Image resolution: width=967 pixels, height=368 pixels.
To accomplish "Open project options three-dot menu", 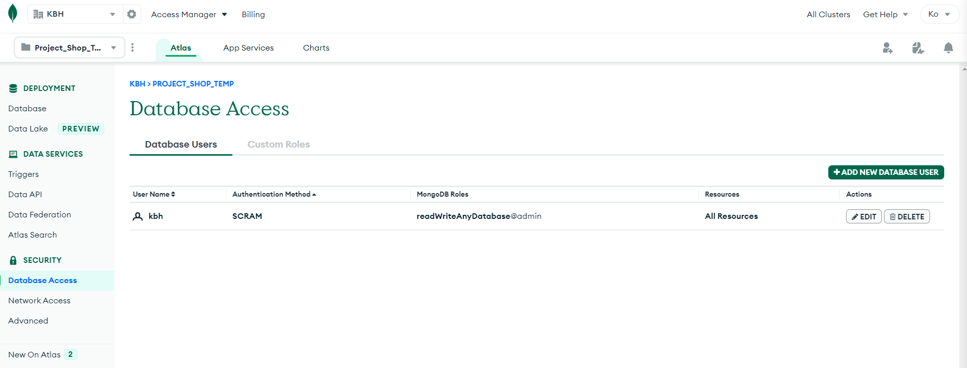I will tap(133, 48).
